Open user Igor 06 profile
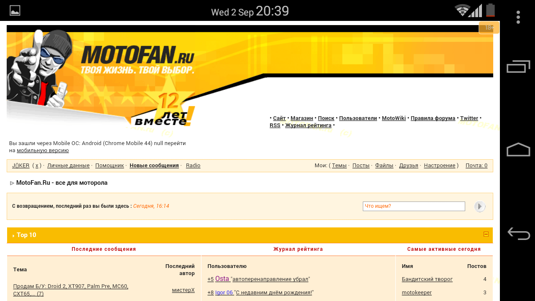This screenshot has width=535, height=301. pyautogui.click(x=224, y=293)
